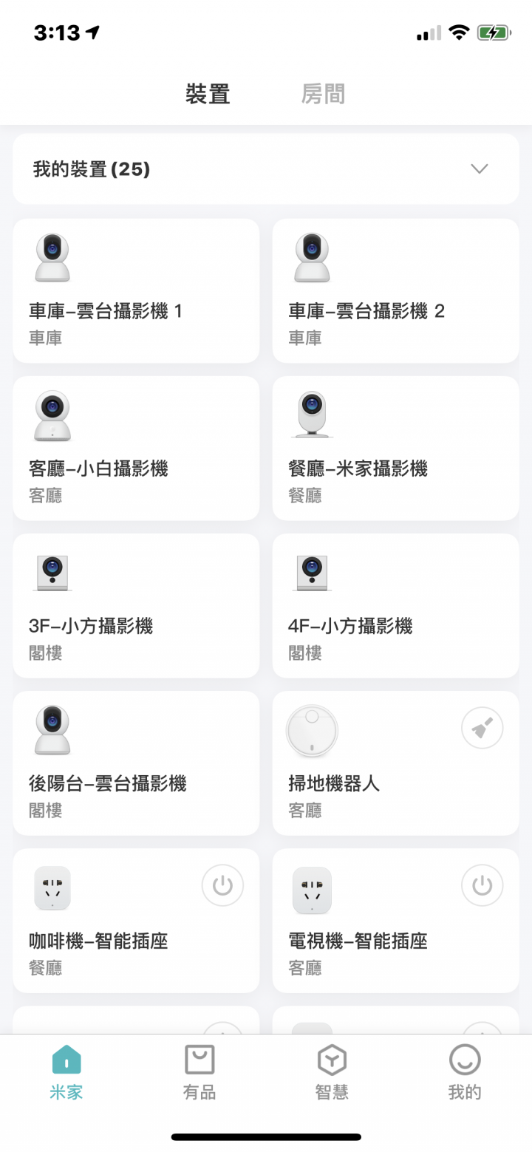Open the 後陽台–雲台攝影機 device card
Screen dimensions: 532x1152
(136, 763)
